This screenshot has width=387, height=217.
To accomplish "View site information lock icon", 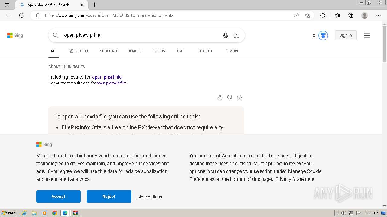I will (x=38, y=15).
